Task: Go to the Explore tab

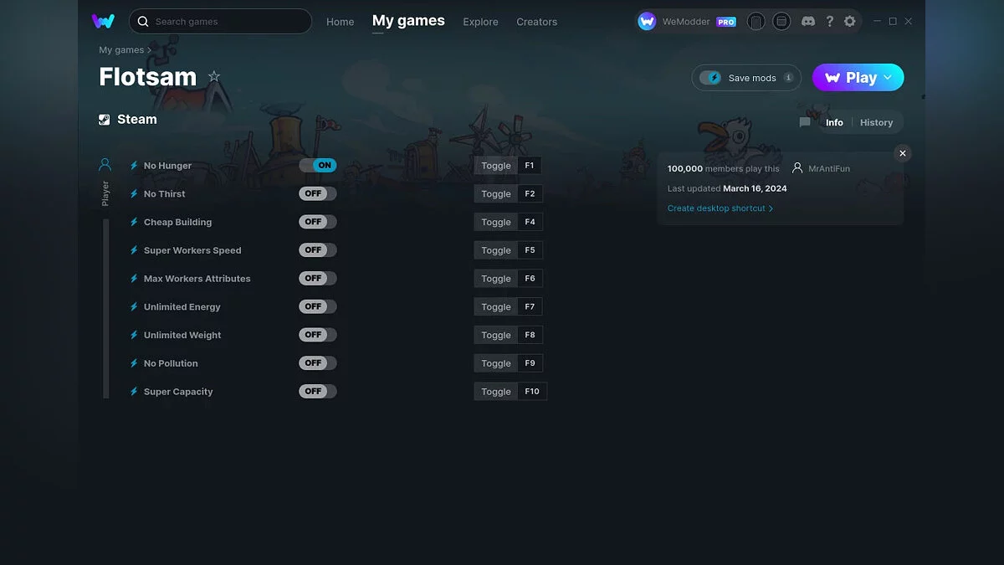Action: click(x=480, y=22)
